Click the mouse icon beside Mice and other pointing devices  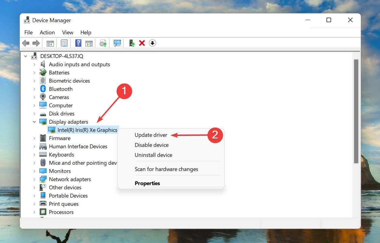click(x=43, y=163)
